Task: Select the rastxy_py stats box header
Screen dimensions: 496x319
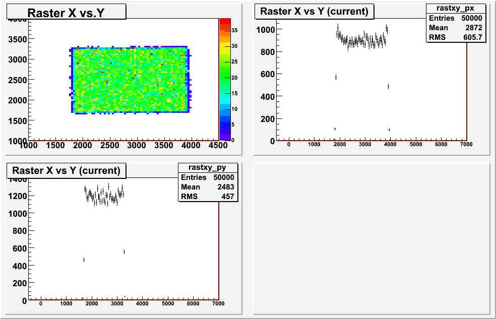Action: (x=208, y=167)
